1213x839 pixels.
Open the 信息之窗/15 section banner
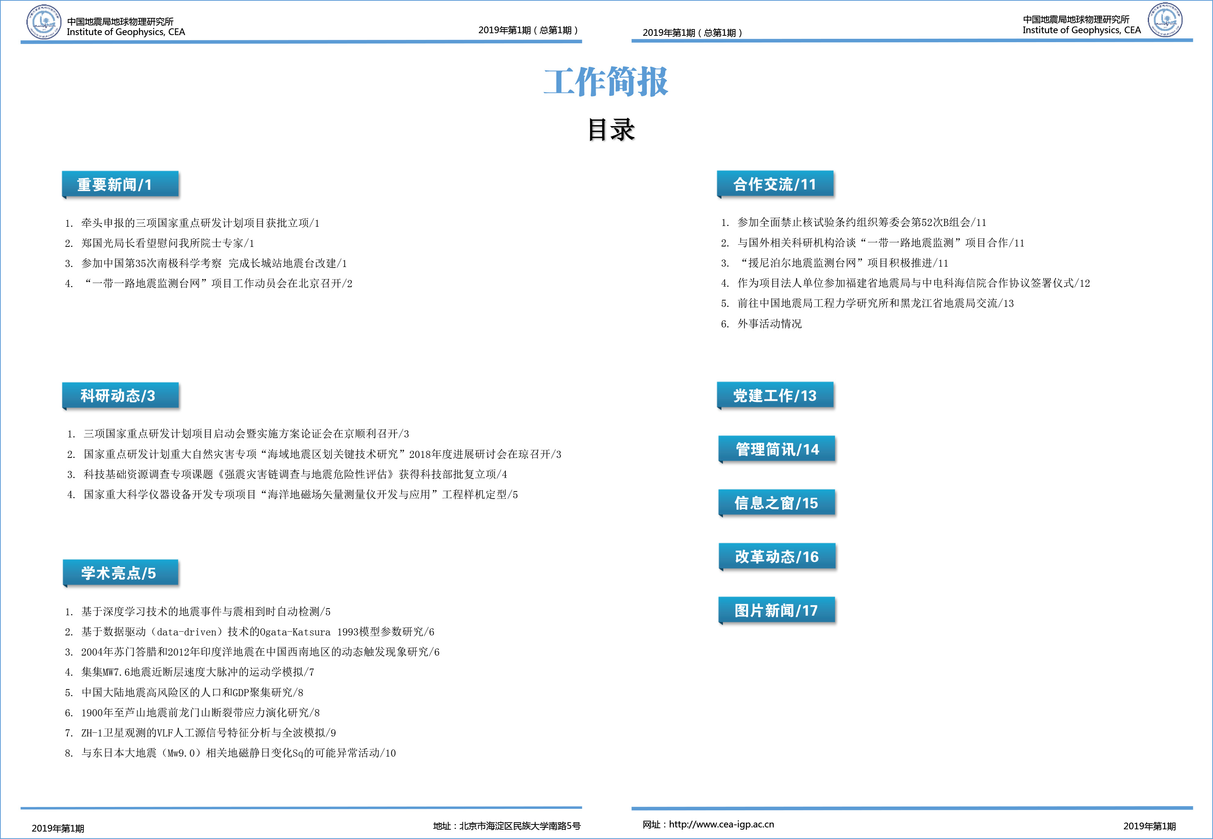coord(777,503)
